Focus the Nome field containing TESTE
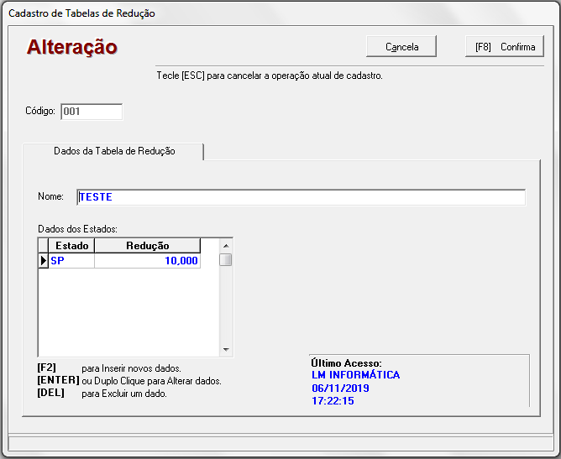Screen dimensions: 561x459 coord(300,197)
